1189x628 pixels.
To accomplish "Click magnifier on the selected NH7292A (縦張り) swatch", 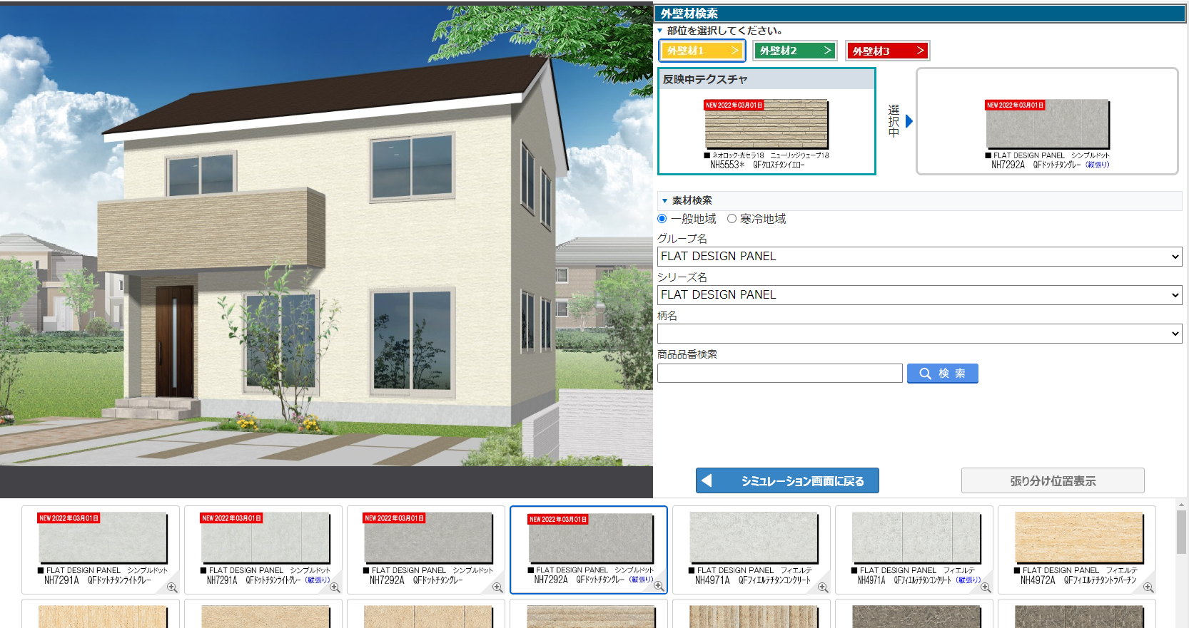I will point(659,586).
